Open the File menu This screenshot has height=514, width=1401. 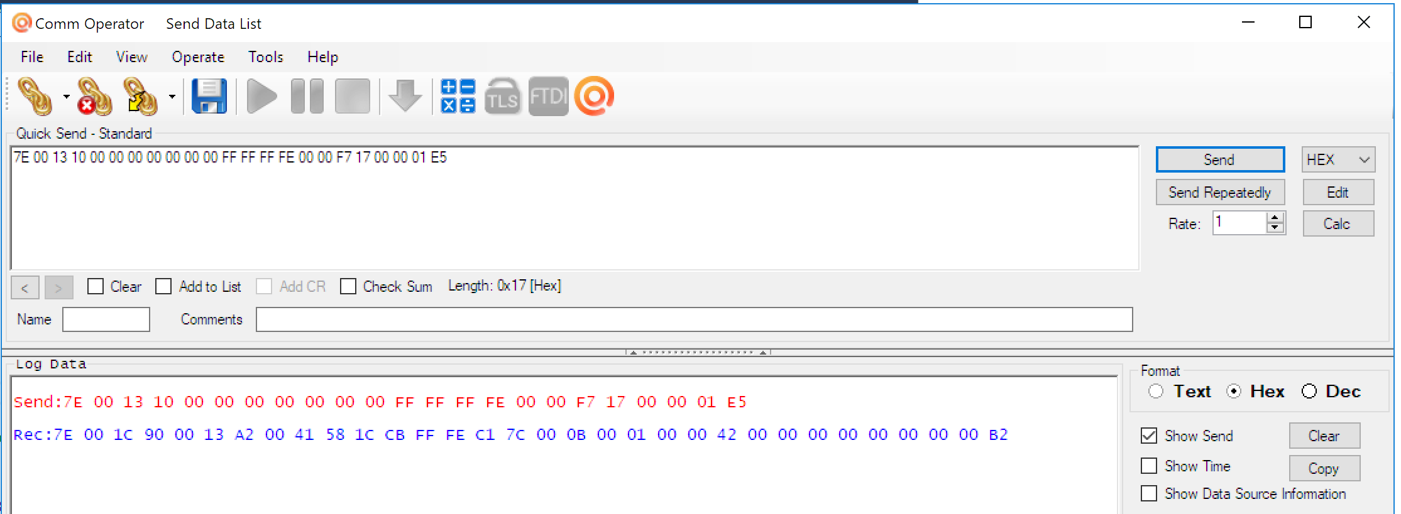click(x=32, y=57)
